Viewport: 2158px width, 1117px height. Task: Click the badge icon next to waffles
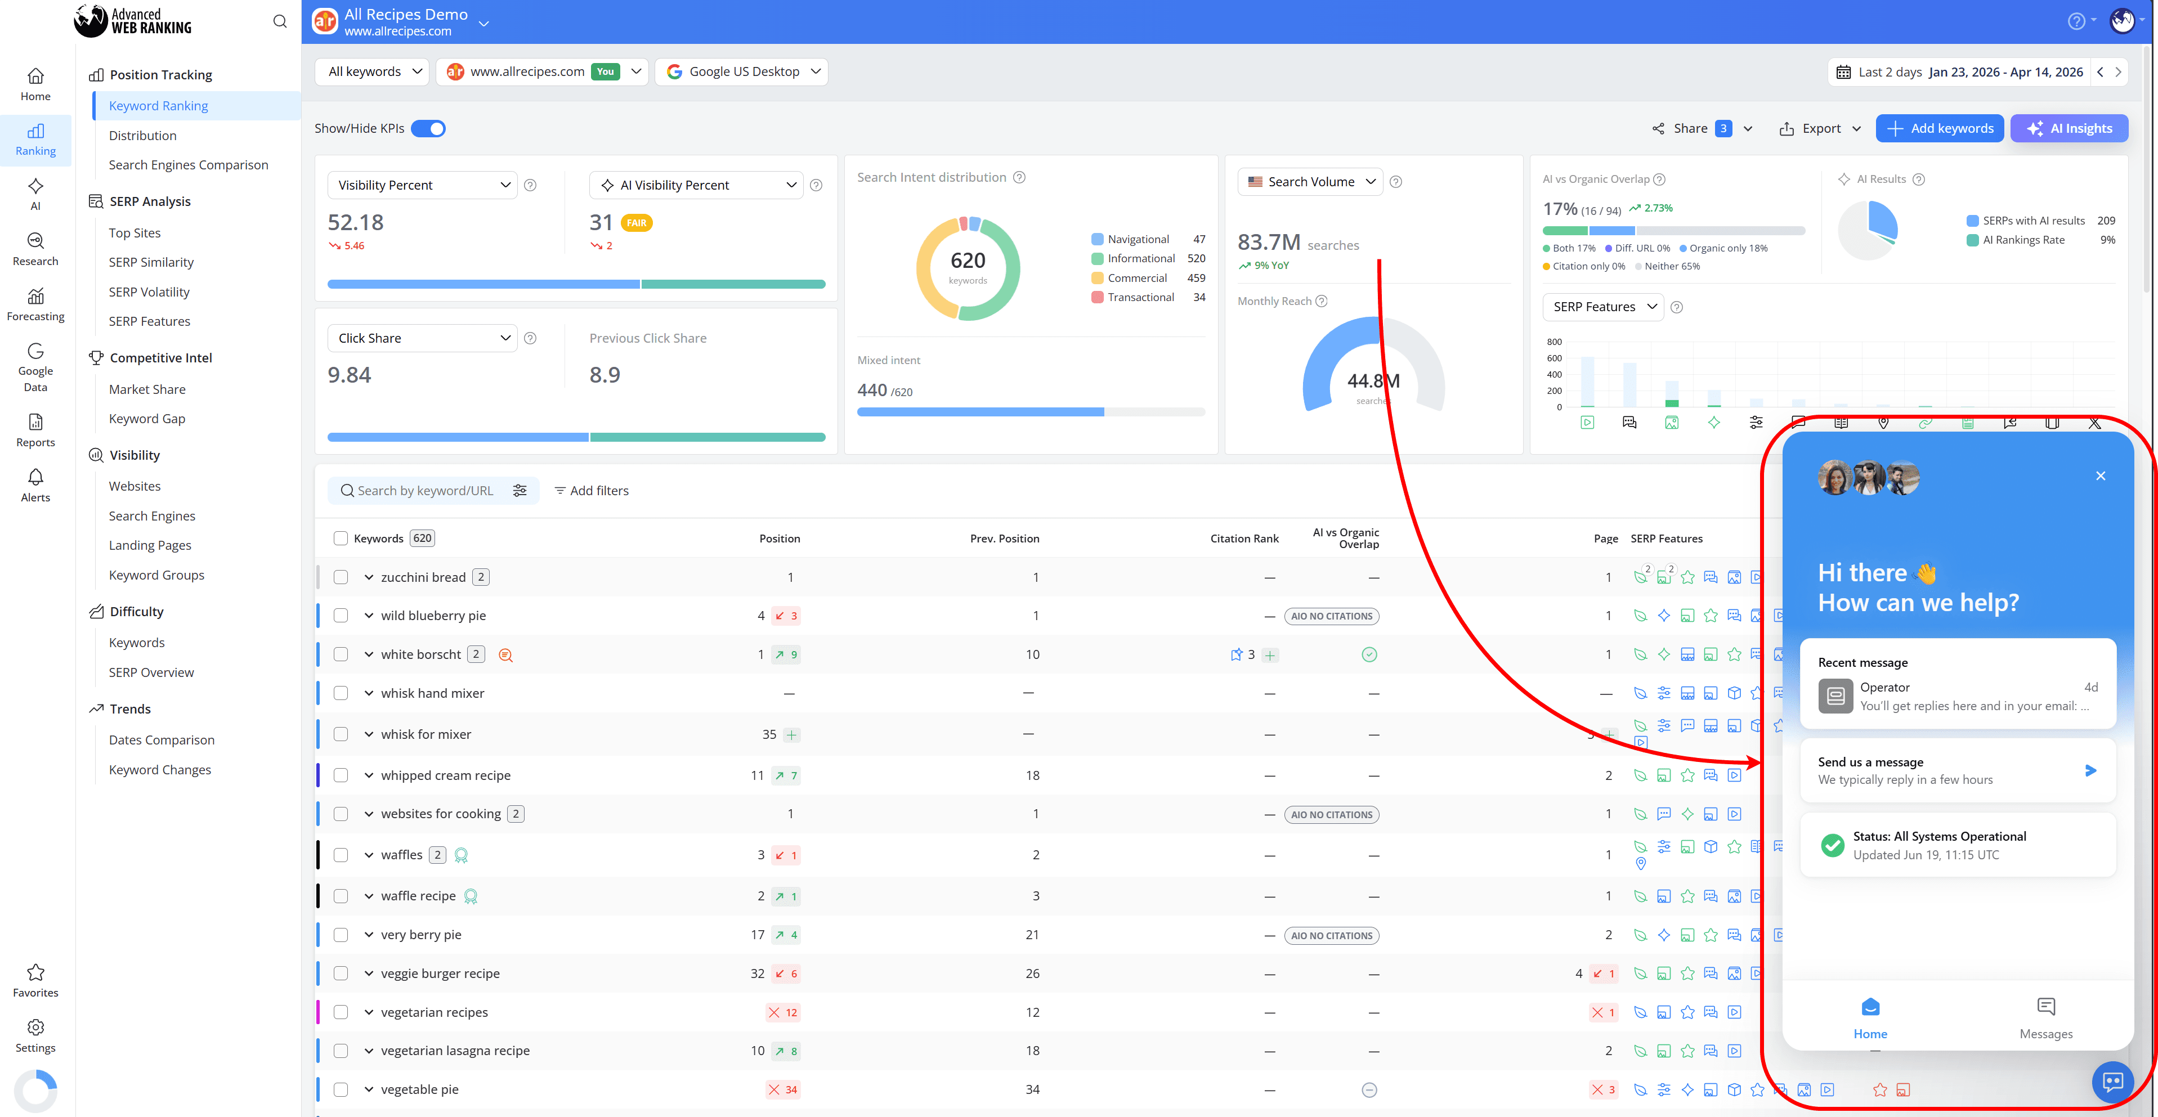pos(461,855)
